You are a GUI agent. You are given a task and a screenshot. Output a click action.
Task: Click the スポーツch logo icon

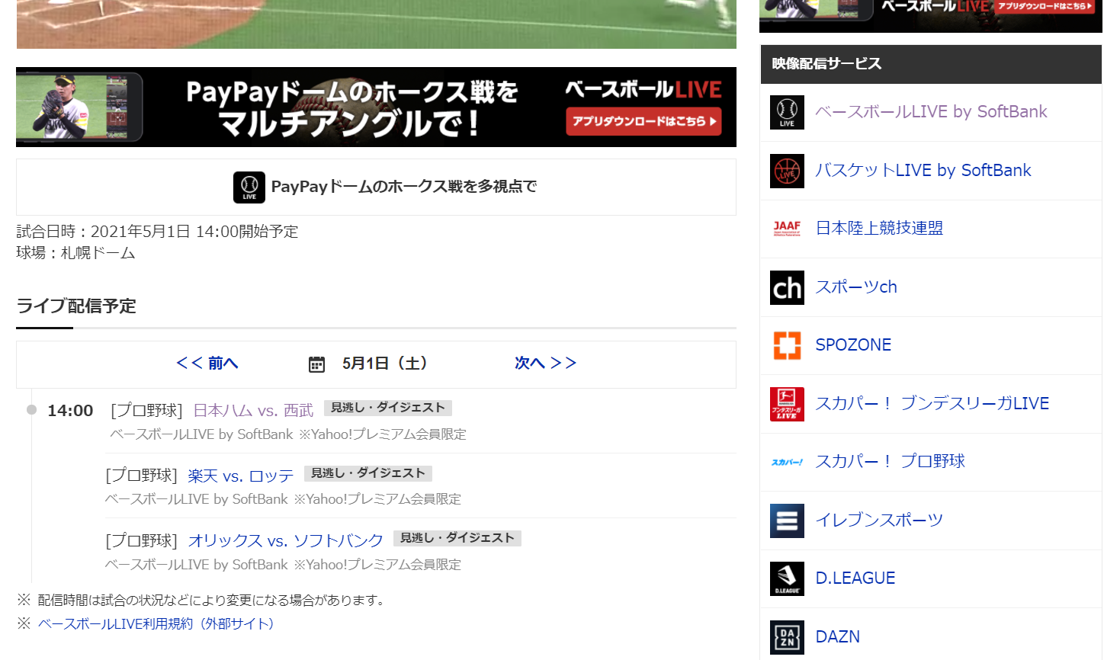pyautogui.click(x=787, y=287)
